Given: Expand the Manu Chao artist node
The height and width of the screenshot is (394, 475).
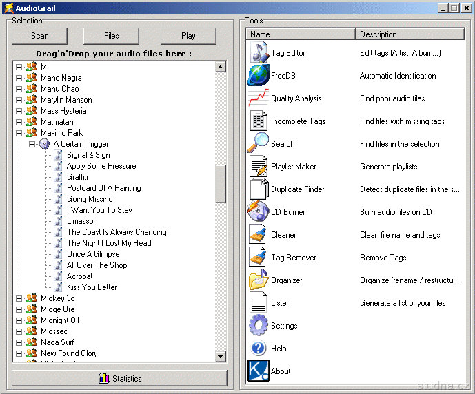Looking at the screenshot, I should [19, 89].
